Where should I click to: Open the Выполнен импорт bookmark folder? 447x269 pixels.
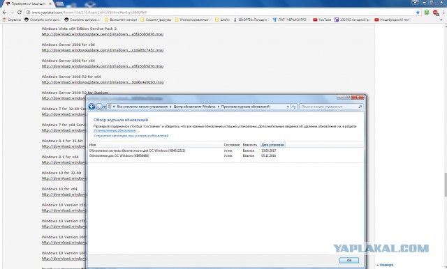pyautogui.click(x=121, y=20)
